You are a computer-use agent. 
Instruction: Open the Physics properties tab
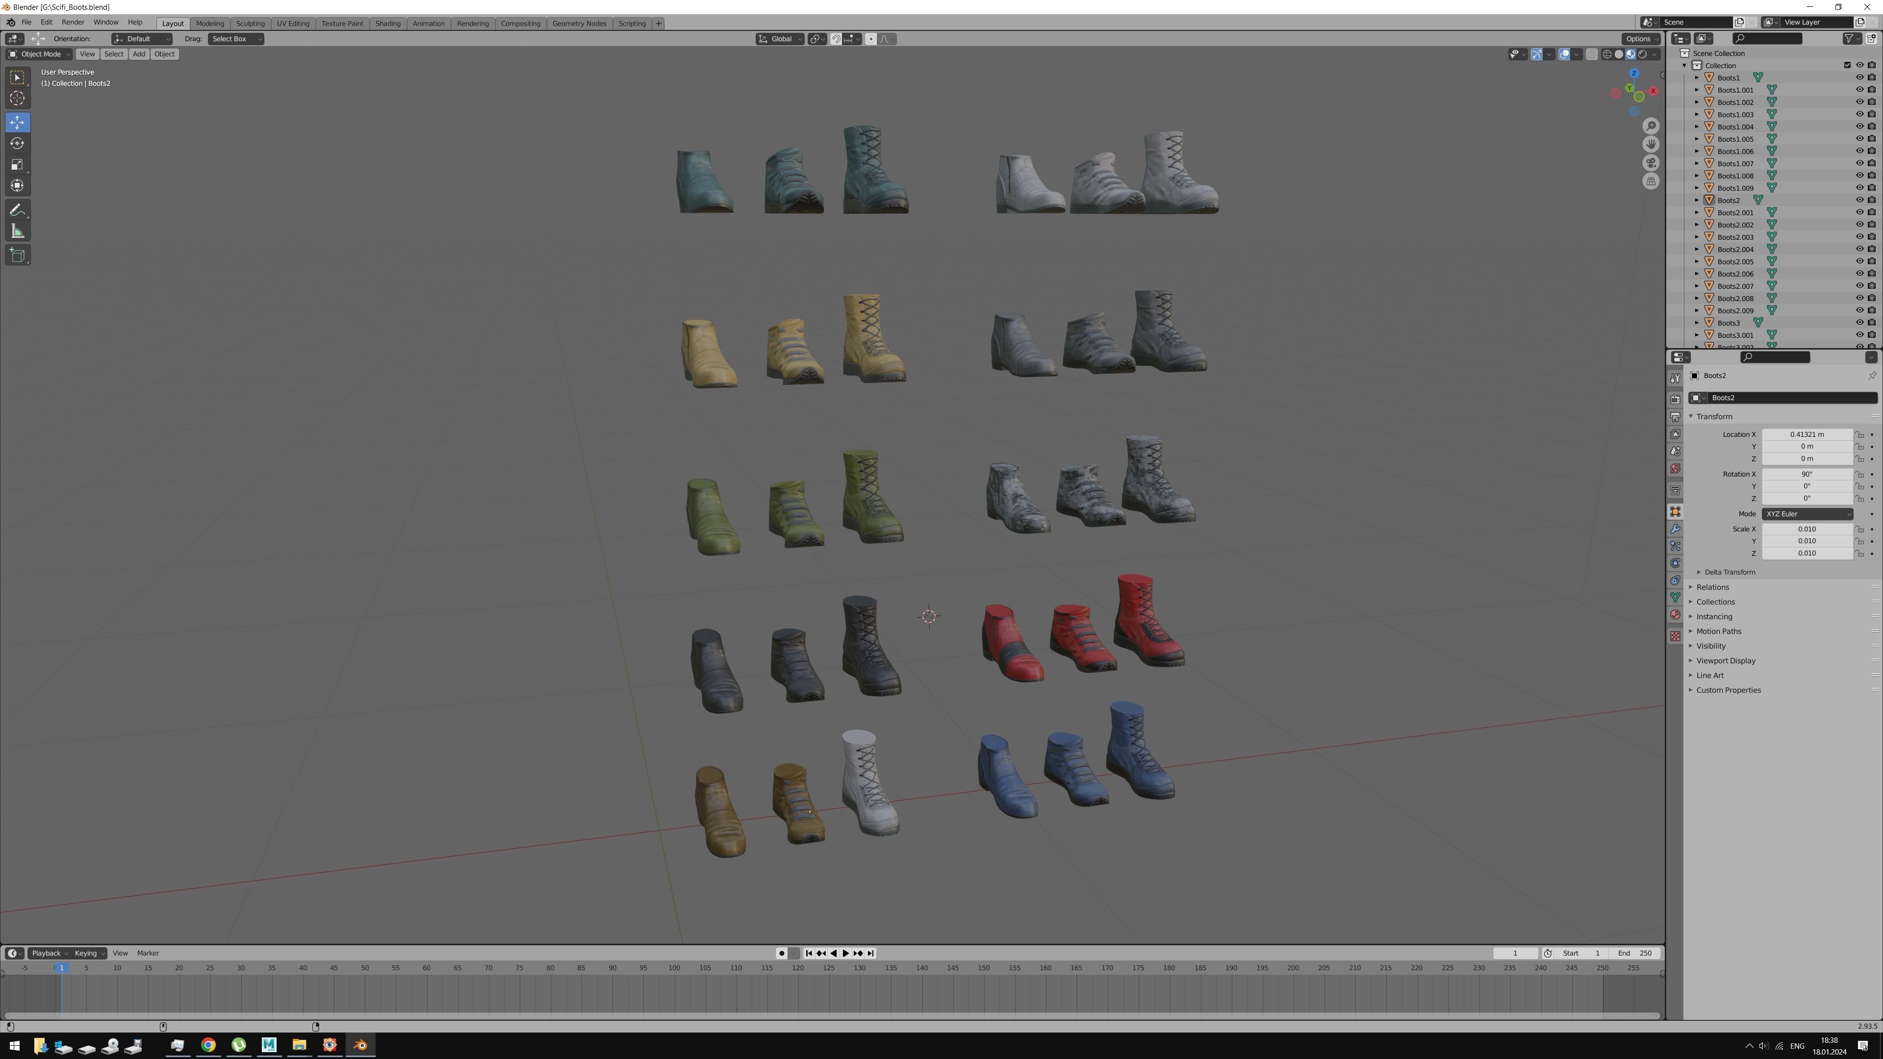pos(1675,563)
